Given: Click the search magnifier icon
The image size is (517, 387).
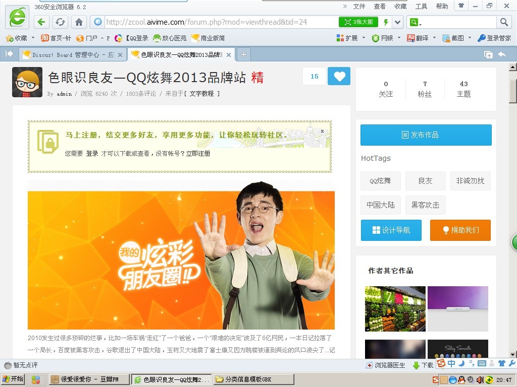Looking at the screenshot, I should click(504, 22).
